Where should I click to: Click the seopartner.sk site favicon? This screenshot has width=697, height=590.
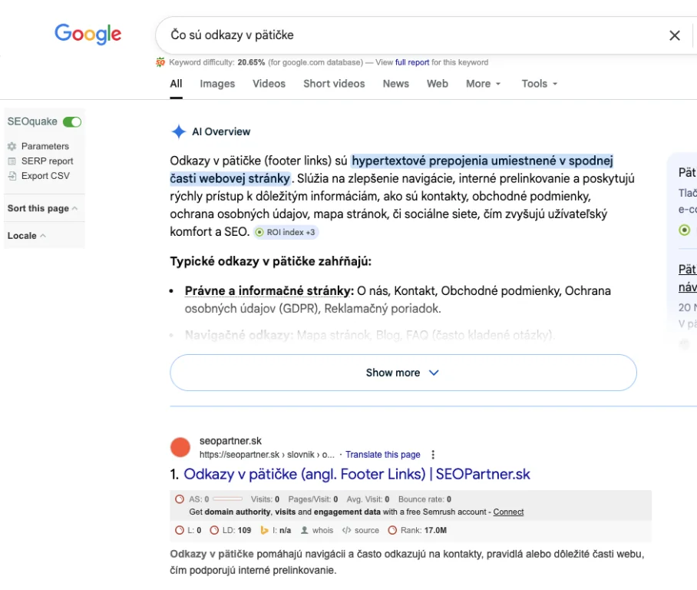tap(180, 447)
